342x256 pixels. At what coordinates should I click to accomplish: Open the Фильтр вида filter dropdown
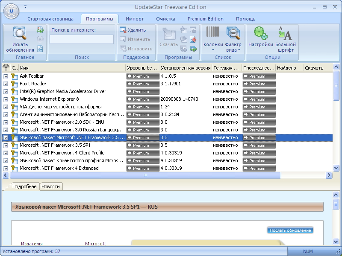[x=233, y=39]
